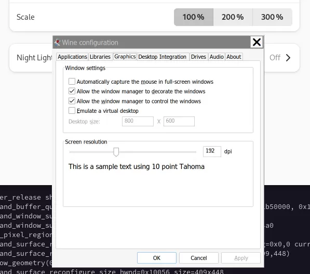Select the Graphics tab
Screen dimensions: 310x274
tap(125, 57)
